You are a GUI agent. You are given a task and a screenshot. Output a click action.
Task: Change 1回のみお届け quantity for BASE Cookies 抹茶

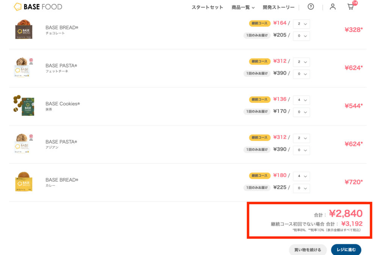click(301, 112)
